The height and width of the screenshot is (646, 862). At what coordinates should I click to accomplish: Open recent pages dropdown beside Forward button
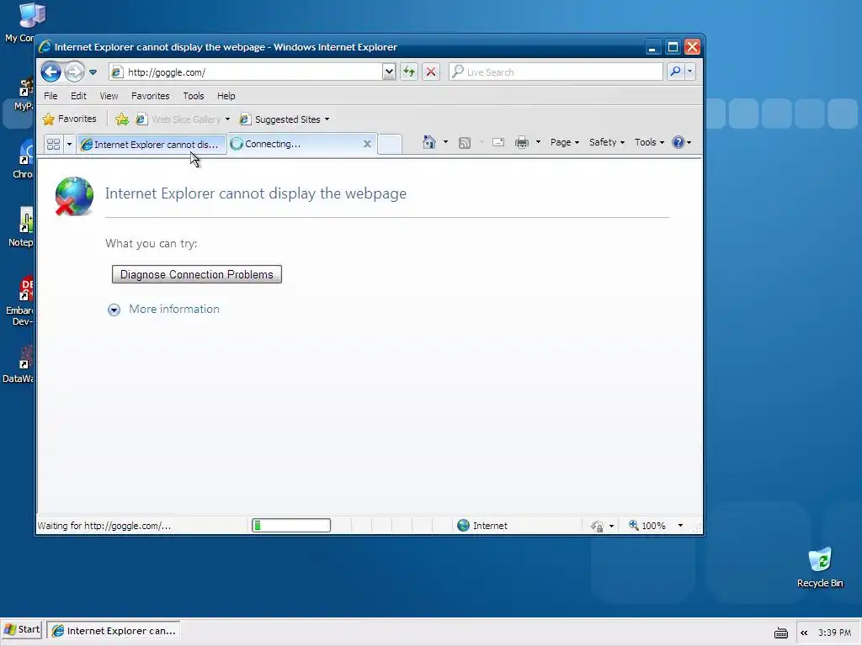93,72
